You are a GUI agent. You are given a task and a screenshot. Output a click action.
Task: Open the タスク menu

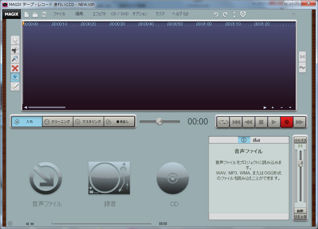click(160, 14)
